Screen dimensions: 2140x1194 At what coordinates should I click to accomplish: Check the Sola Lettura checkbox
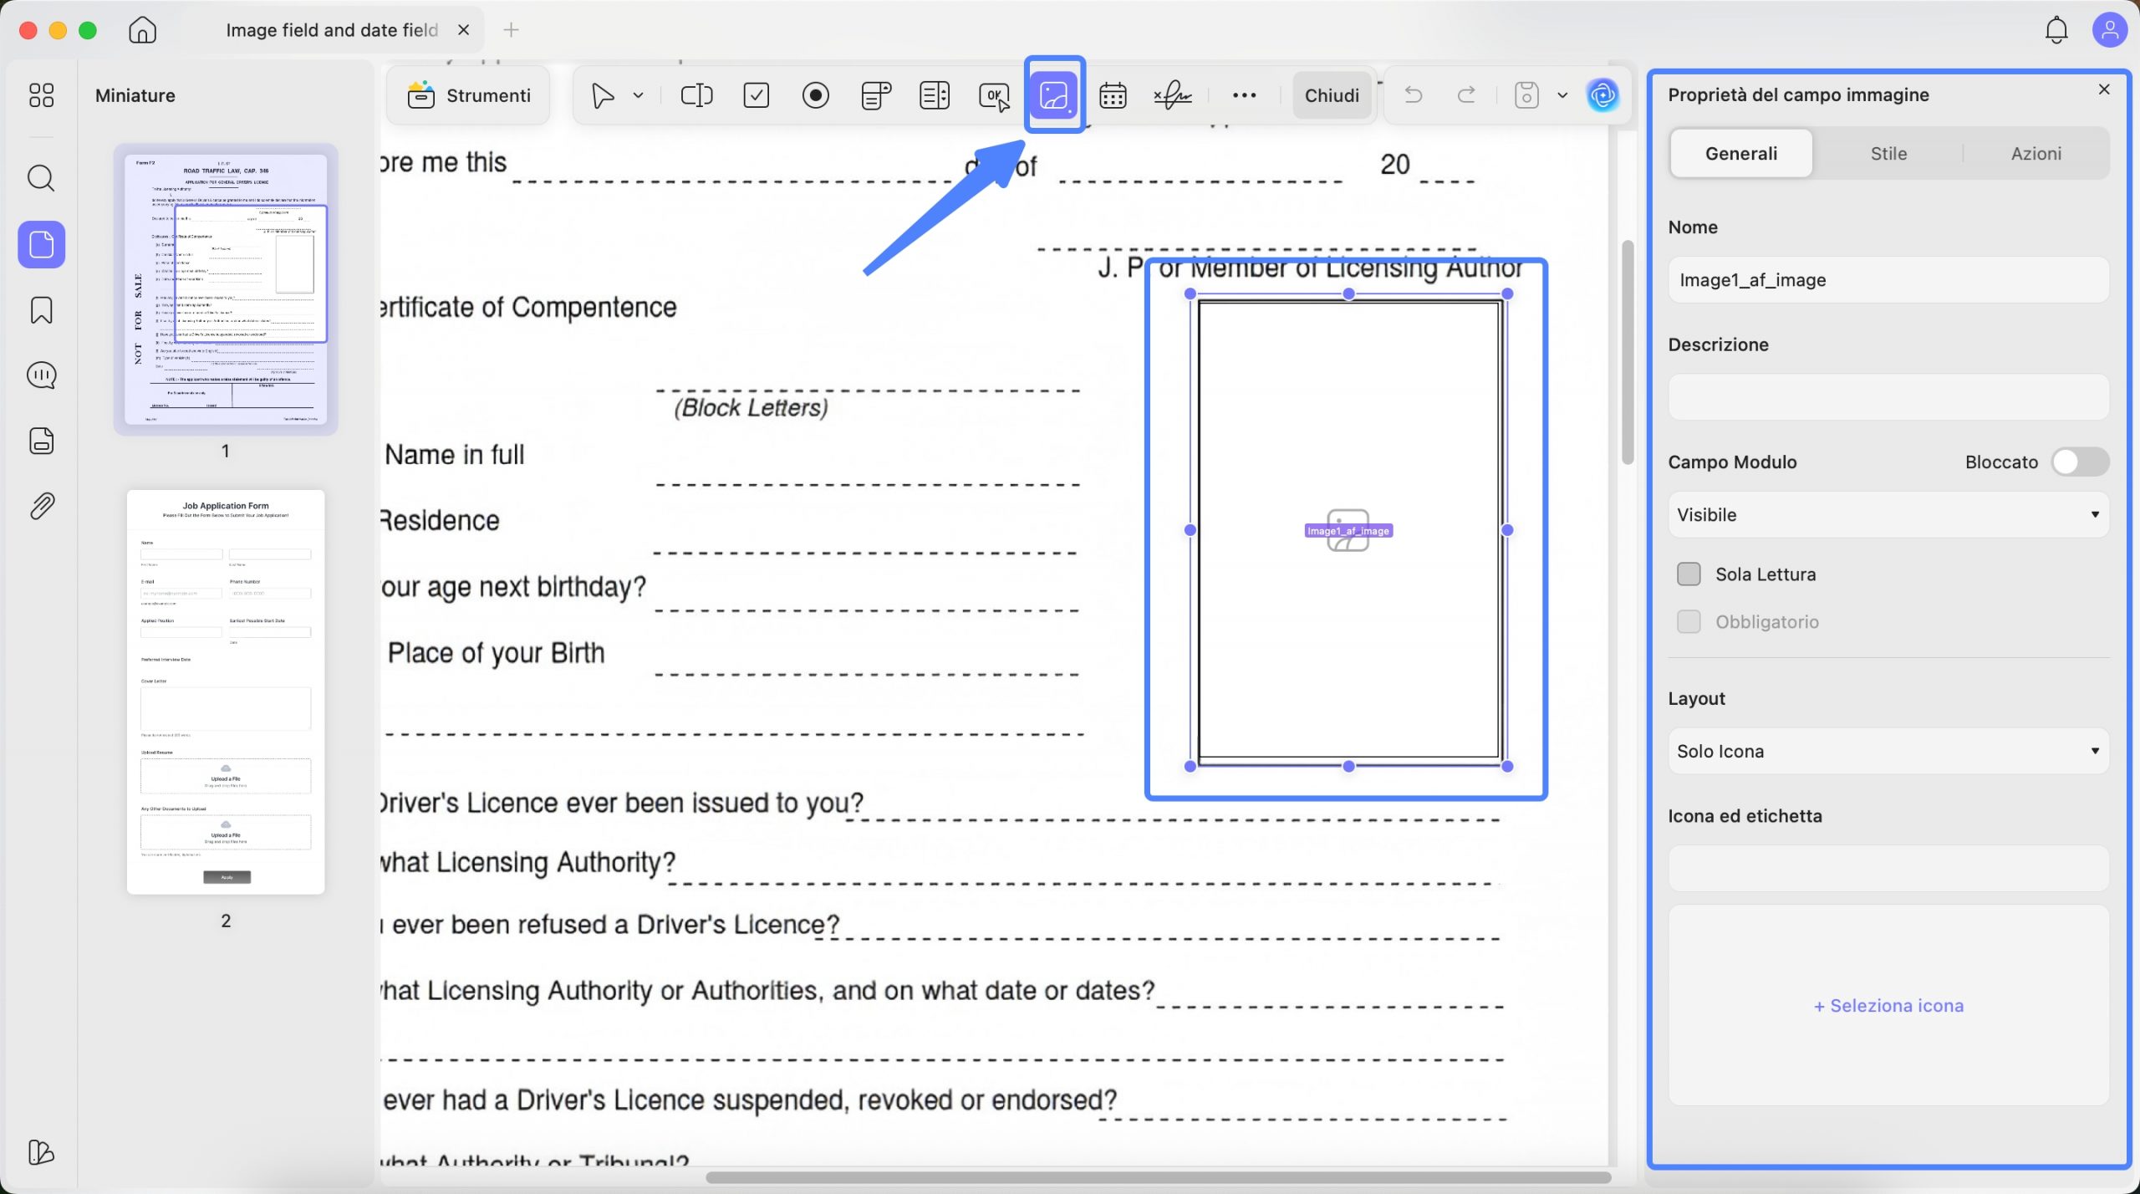(1689, 574)
